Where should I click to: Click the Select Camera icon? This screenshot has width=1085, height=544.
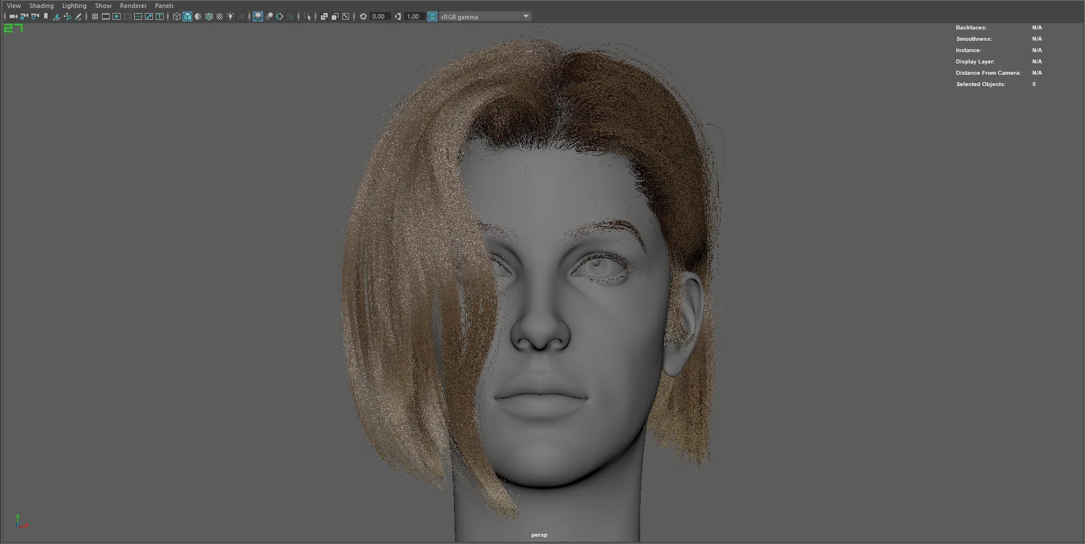pyautogui.click(x=13, y=16)
